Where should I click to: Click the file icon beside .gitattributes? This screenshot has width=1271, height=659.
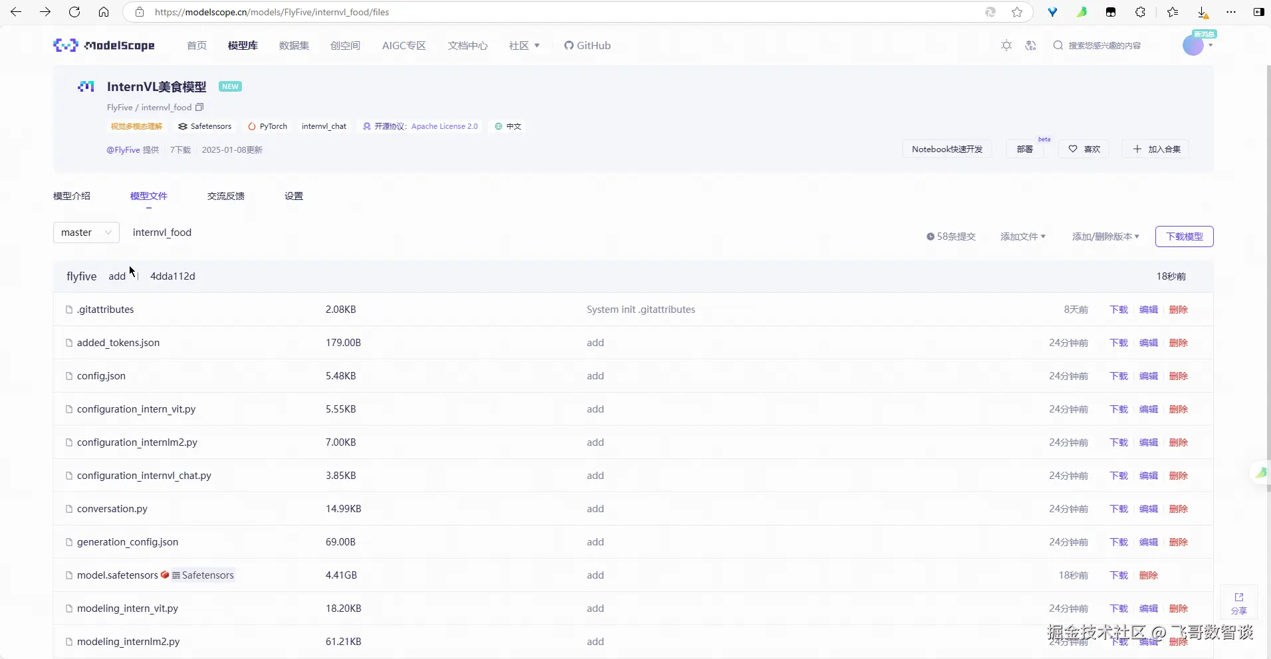tap(69, 310)
